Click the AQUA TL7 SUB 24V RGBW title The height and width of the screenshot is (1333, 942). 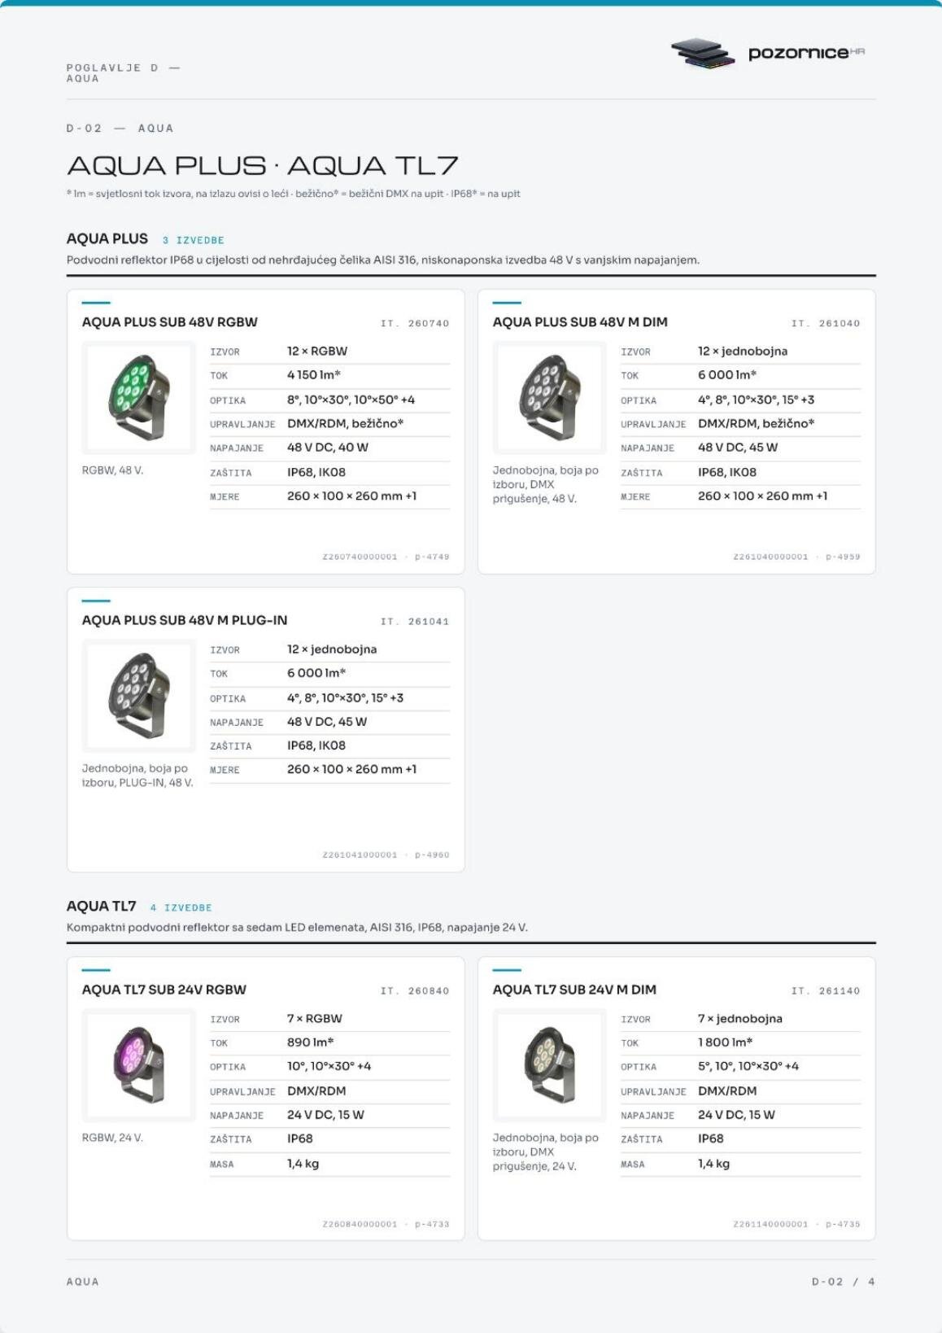164,990
